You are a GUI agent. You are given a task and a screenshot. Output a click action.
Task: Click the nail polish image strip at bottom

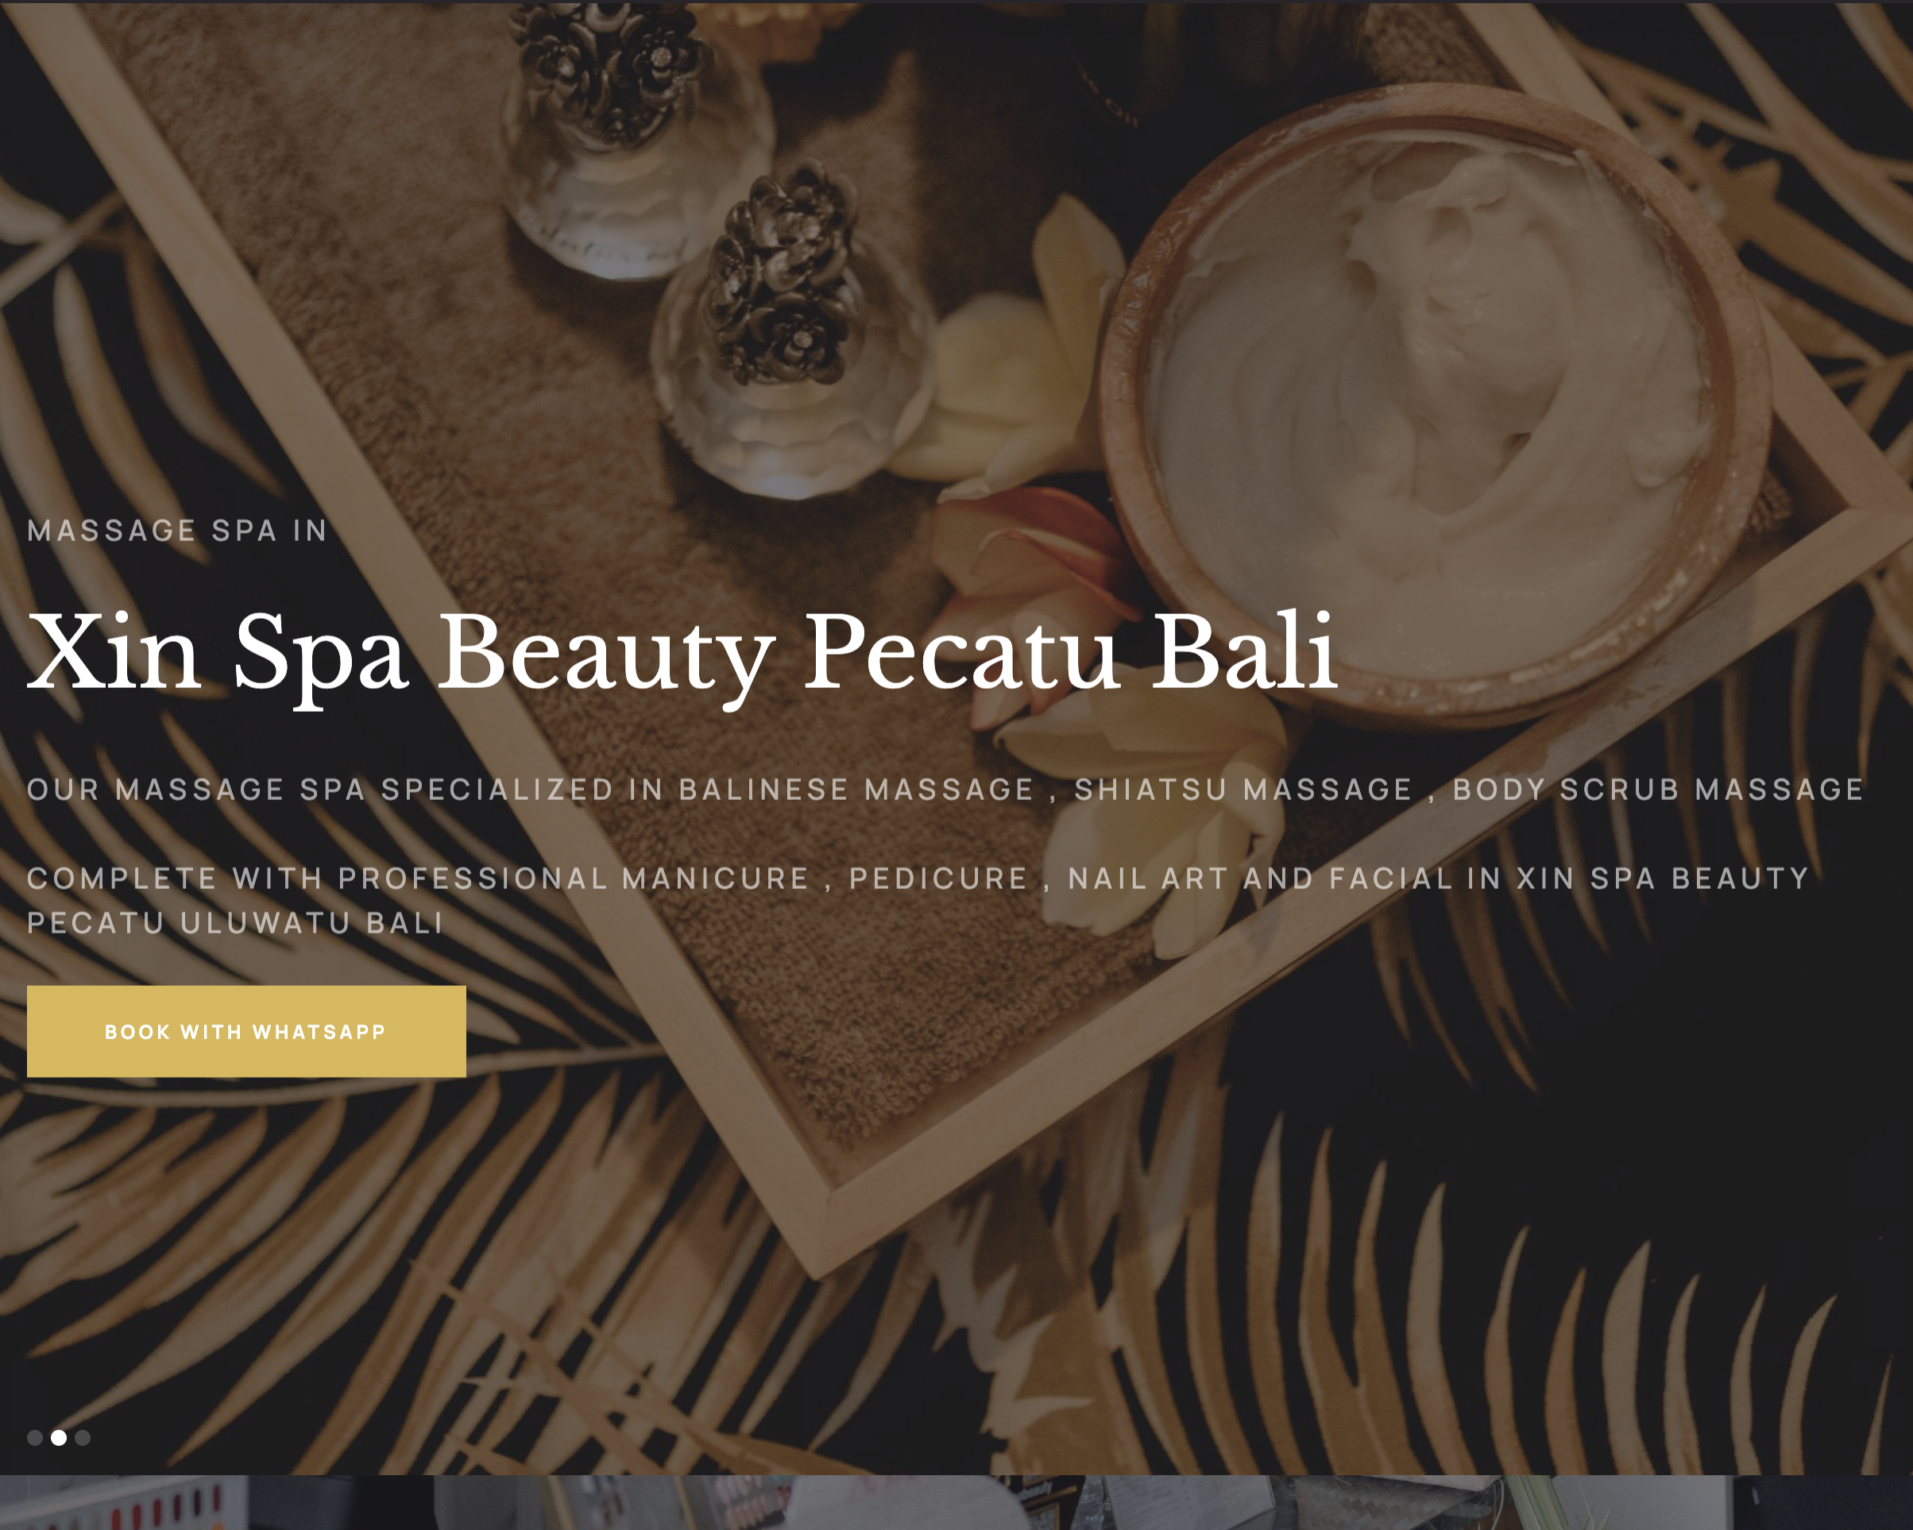956,1502
